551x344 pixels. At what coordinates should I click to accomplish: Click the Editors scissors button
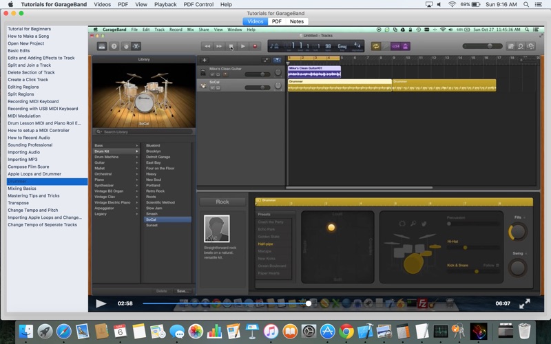(136, 46)
